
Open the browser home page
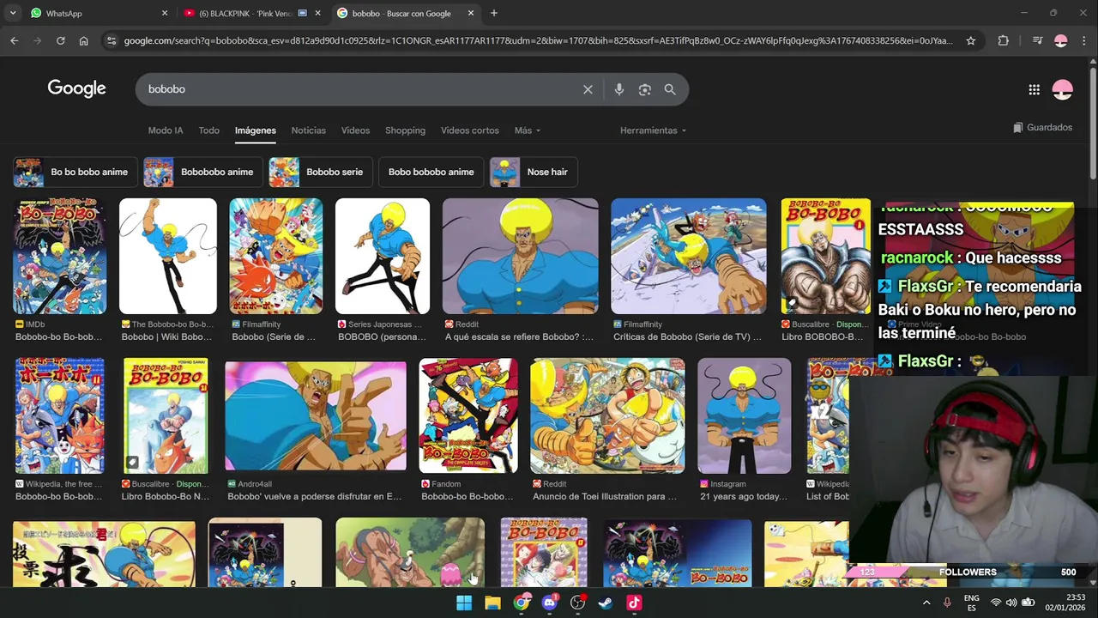(83, 40)
